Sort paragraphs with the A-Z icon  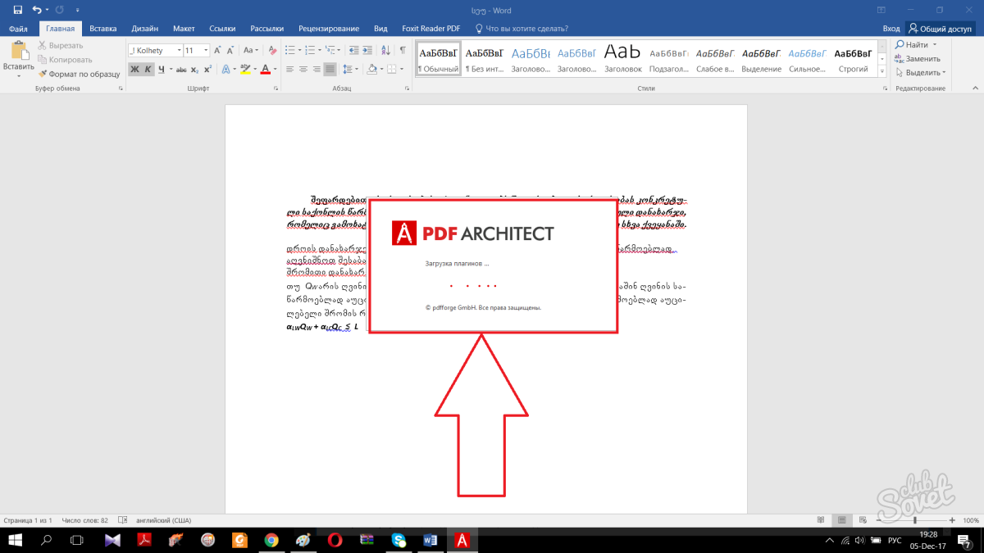pyautogui.click(x=386, y=51)
